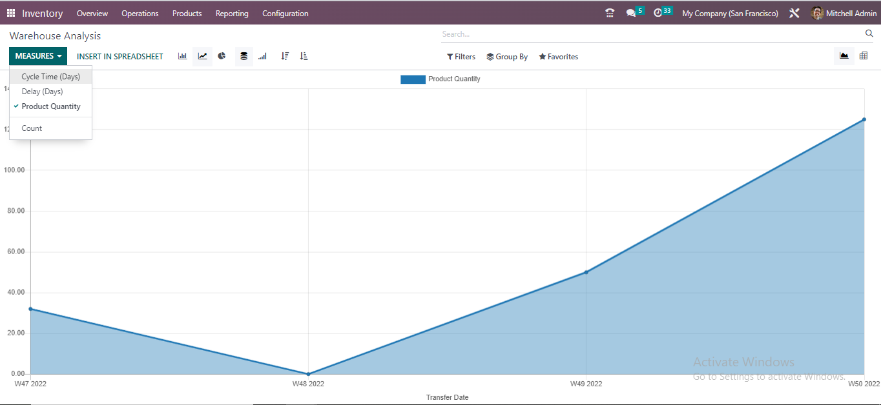Open the Measures dropdown
The width and height of the screenshot is (881, 405).
(x=37, y=56)
